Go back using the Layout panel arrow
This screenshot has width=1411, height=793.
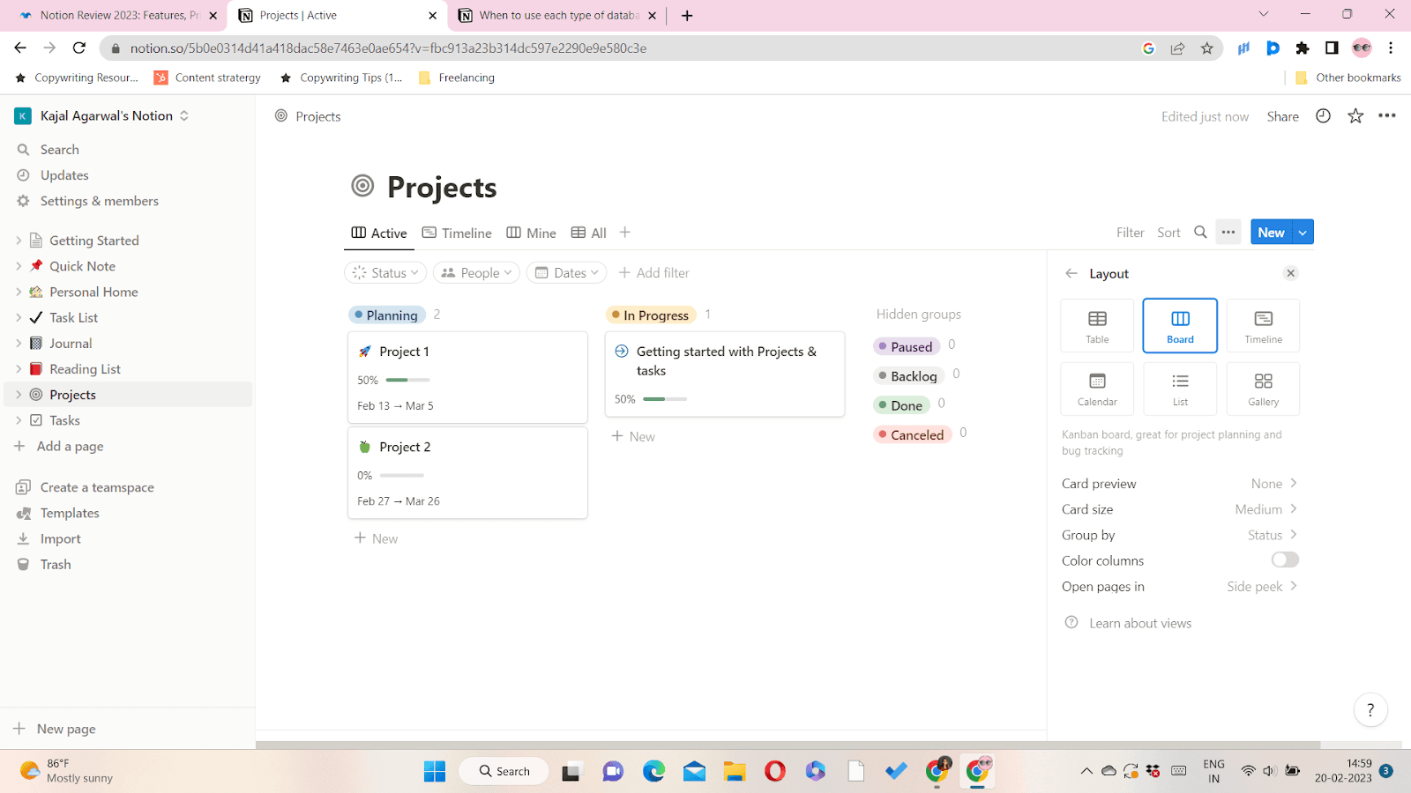pos(1071,274)
